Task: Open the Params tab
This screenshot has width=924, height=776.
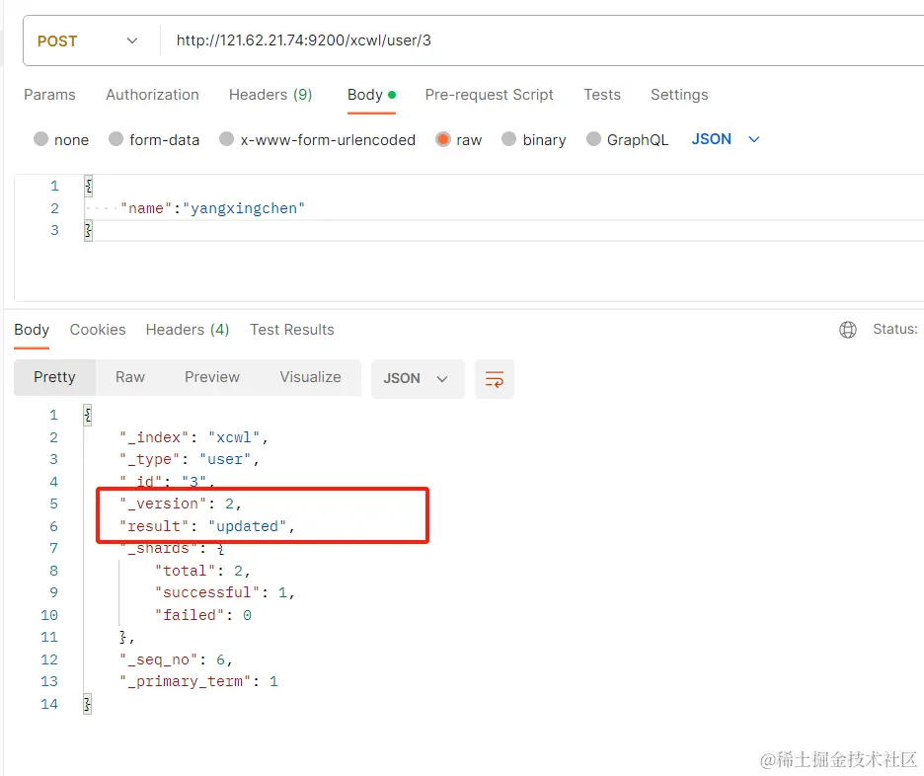Action: (x=49, y=95)
